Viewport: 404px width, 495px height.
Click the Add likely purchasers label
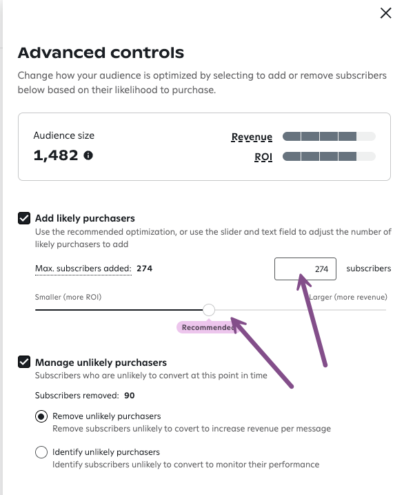[85, 218]
